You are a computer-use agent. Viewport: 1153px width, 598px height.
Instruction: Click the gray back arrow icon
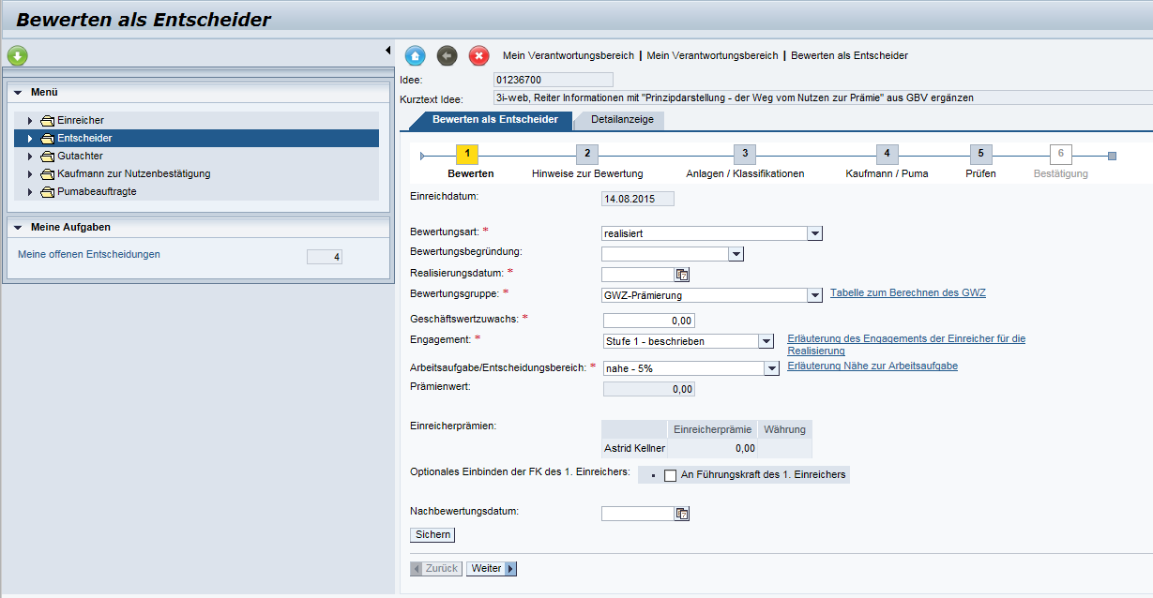tap(447, 55)
